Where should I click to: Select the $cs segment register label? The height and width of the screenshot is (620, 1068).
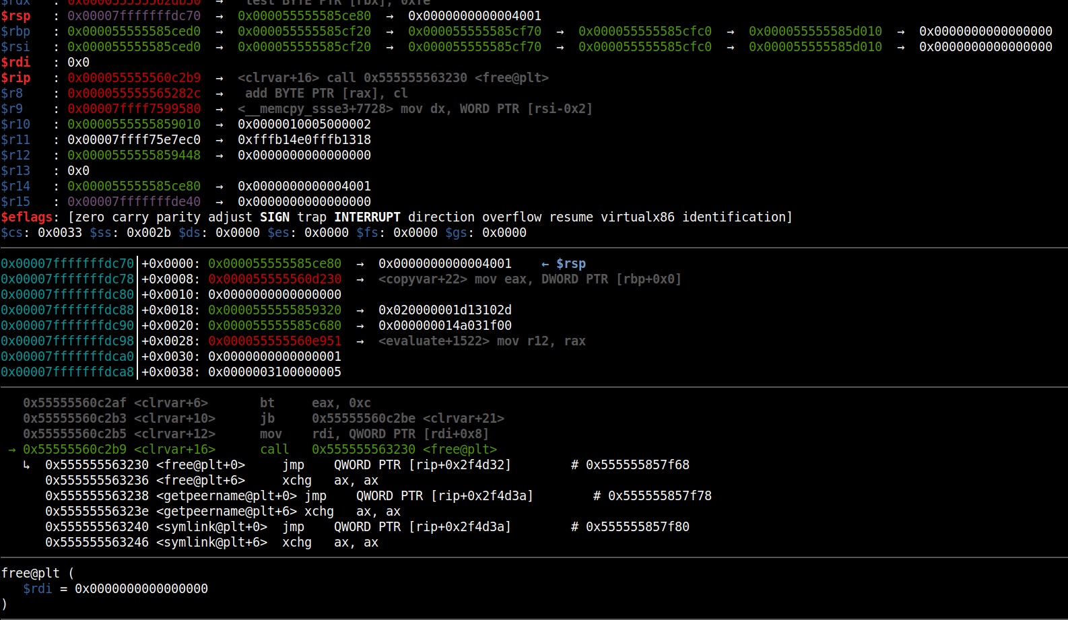(12, 232)
